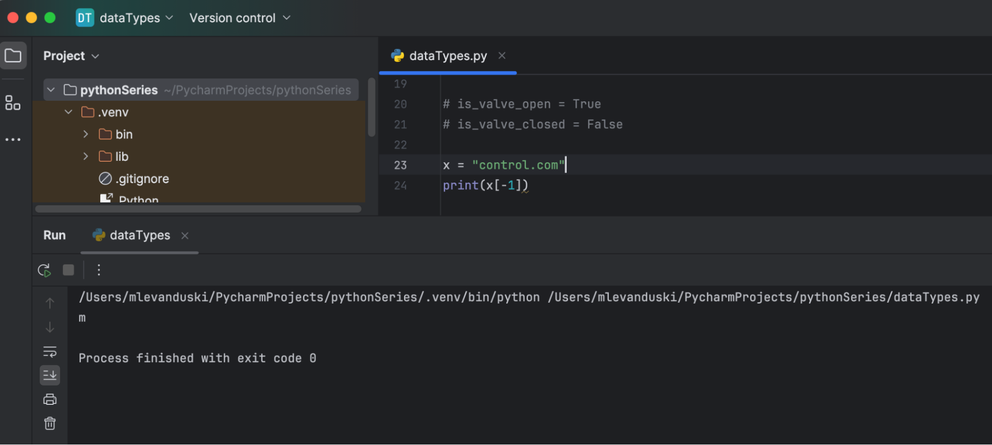This screenshot has width=992, height=445.
Task: Click the dataTypes.py script path in console
Action: 764,297
